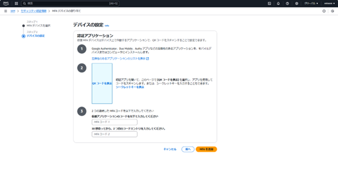Open the external link icon beside compatible apps list
This screenshot has width=338, height=184.
click(x=148, y=58)
